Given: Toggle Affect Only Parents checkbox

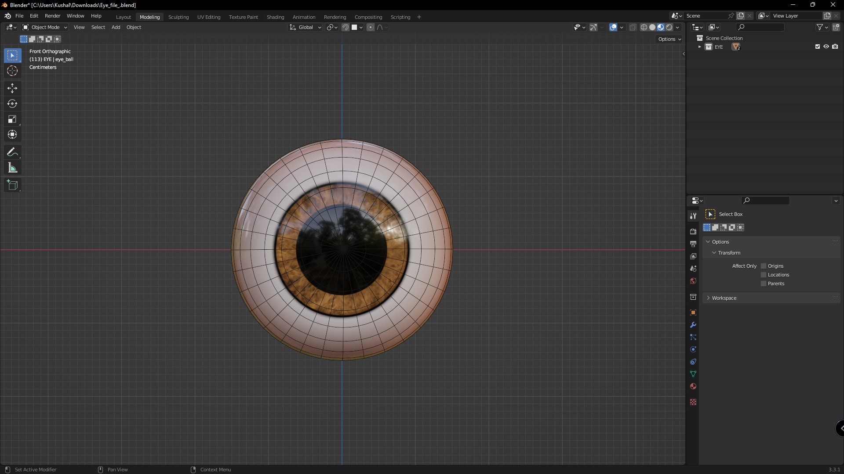Looking at the screenshot, I should click(764, 284).
